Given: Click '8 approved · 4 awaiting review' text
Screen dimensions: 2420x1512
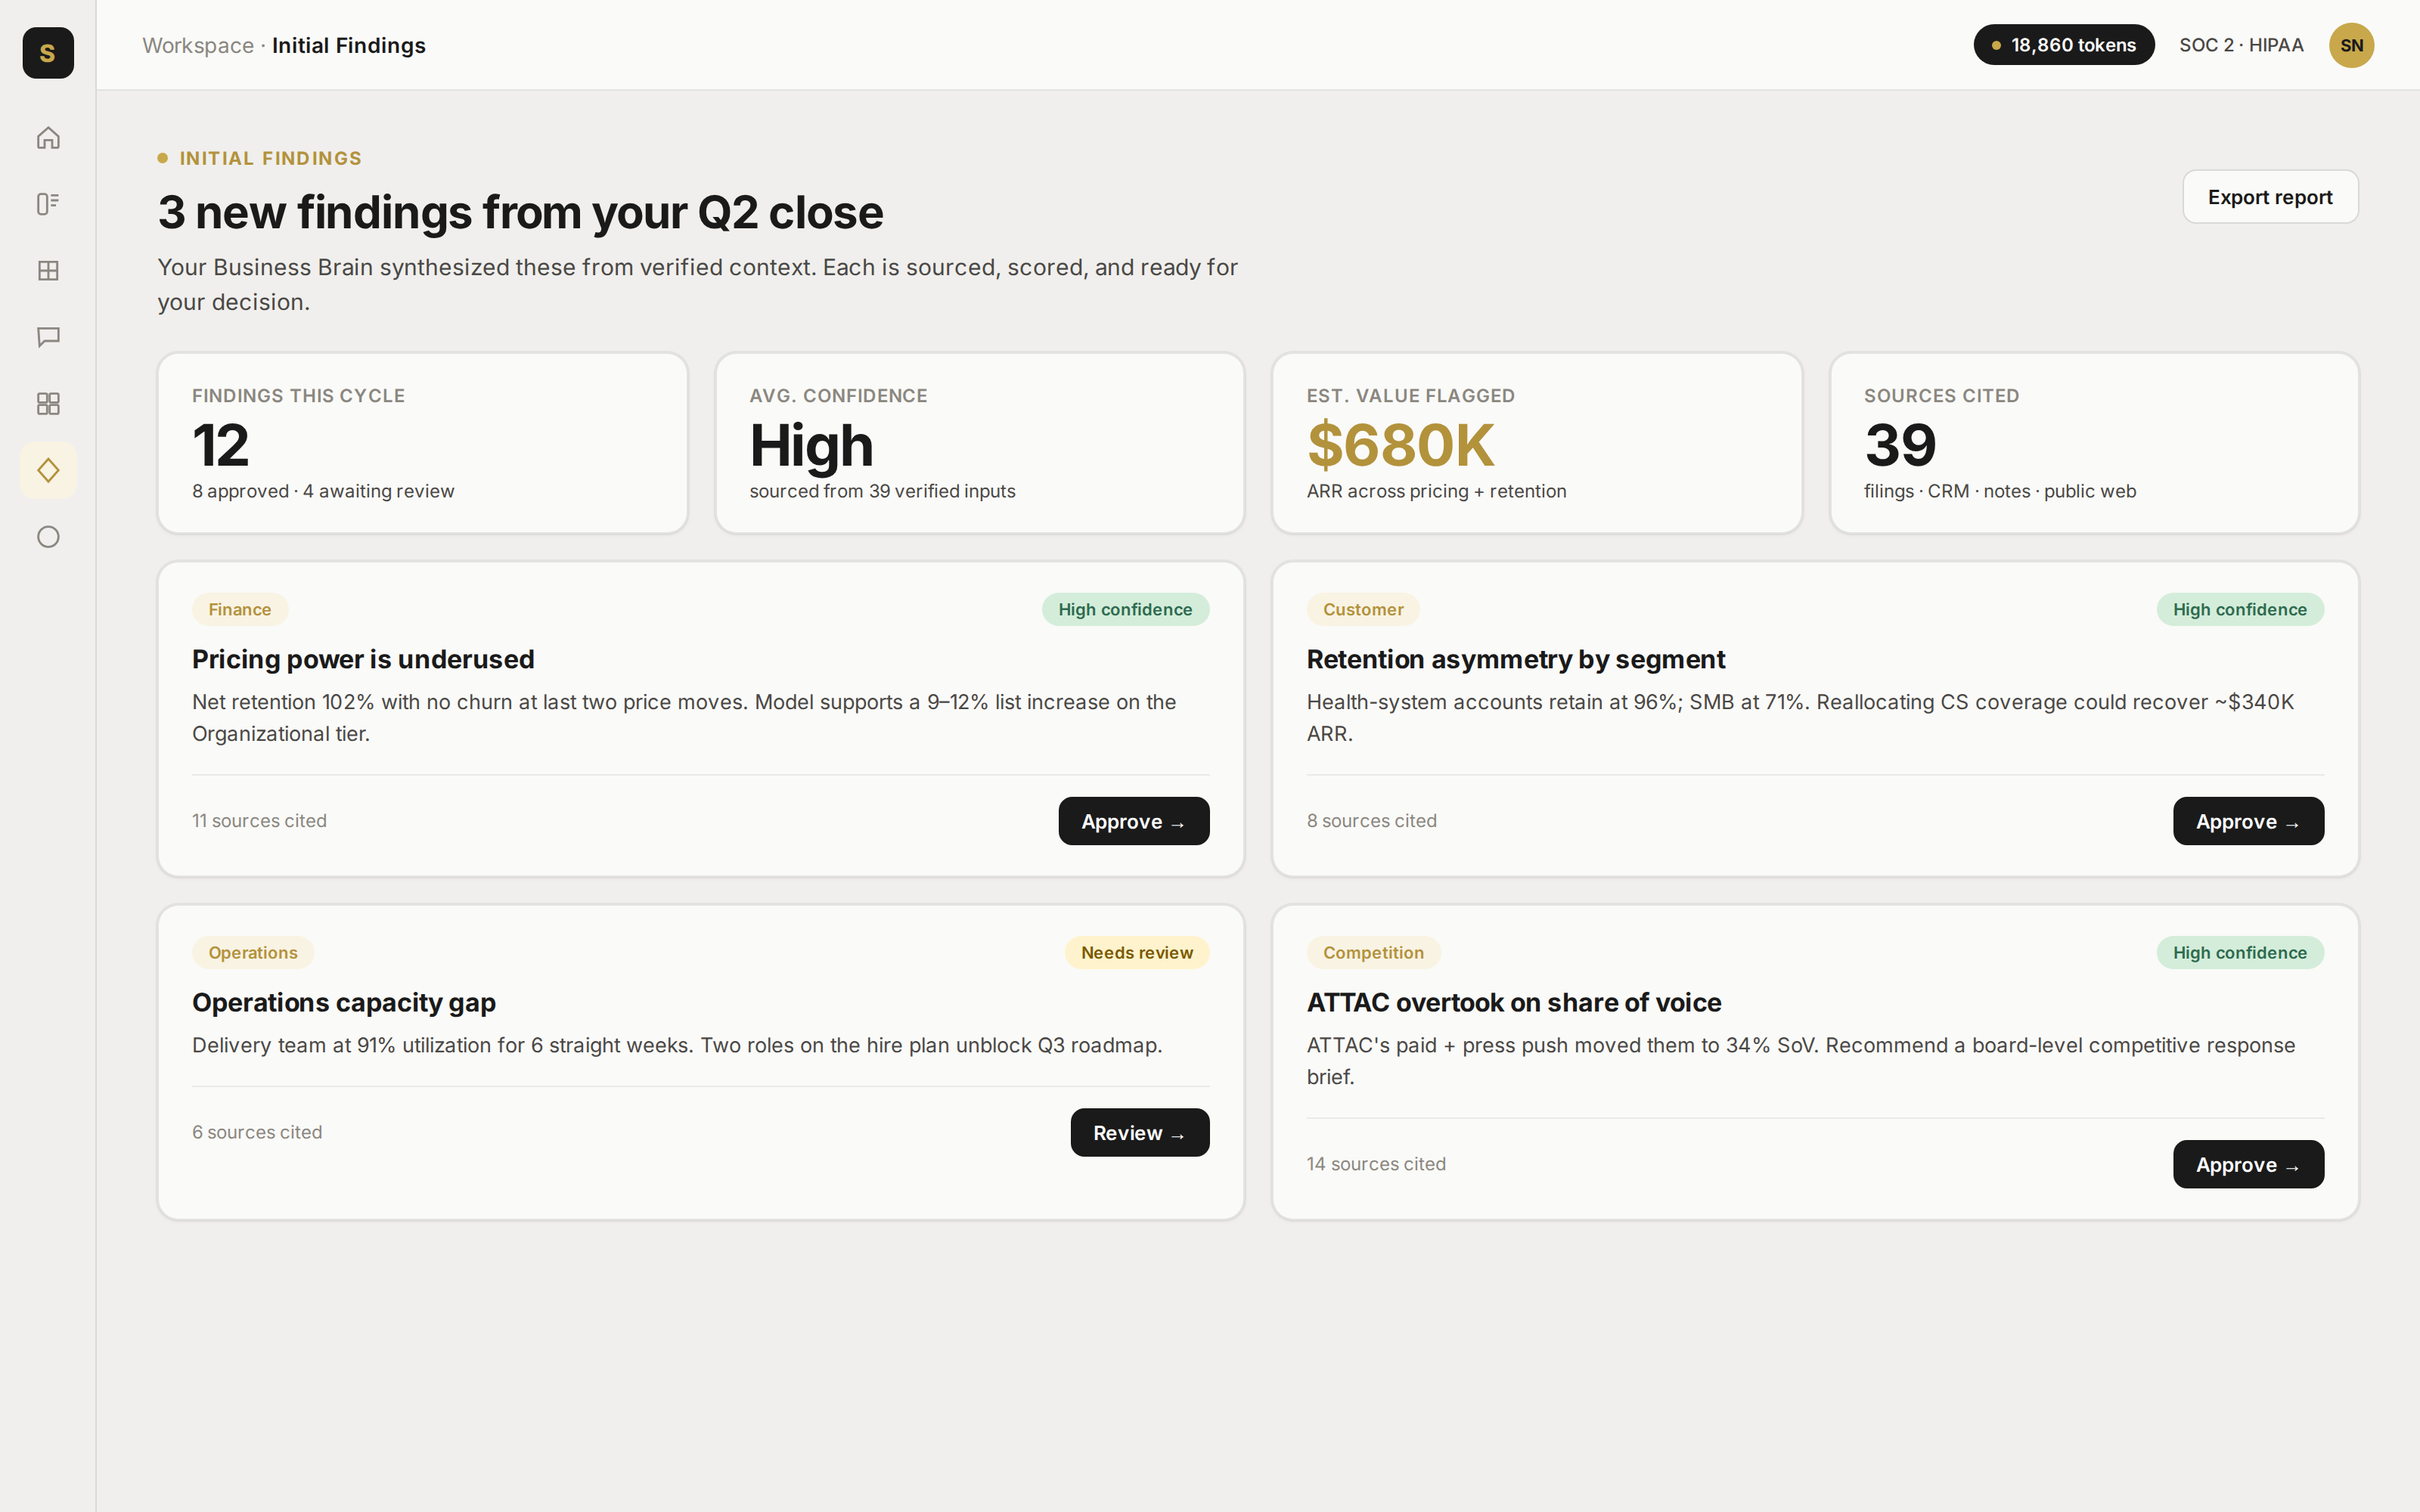Looking at the screenshot, I should (x=323, y=491).
